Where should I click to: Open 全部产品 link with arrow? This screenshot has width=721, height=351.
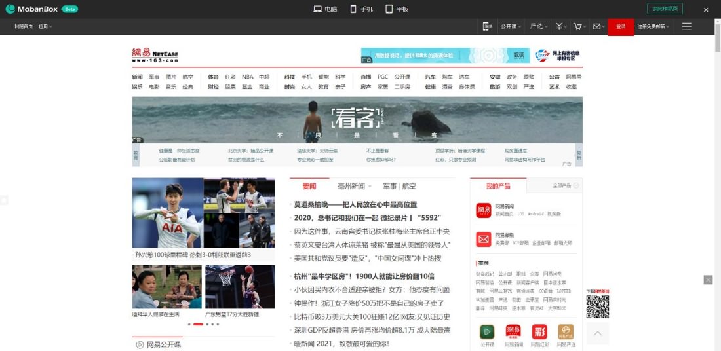click(x=565, y=185)
